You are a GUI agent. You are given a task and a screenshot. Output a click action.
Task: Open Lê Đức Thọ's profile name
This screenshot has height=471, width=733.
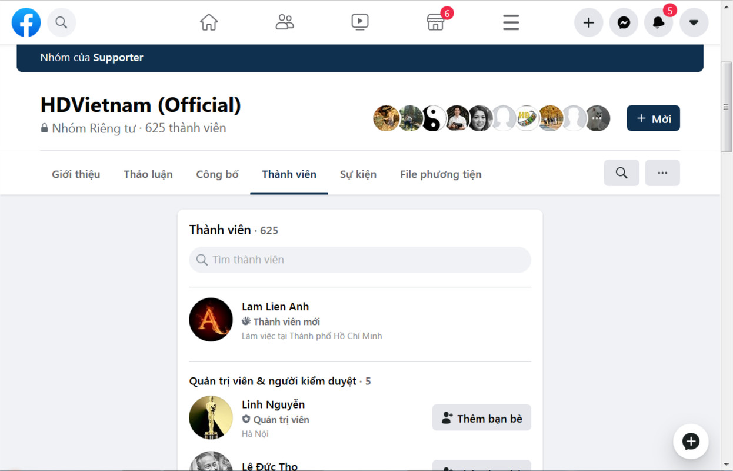pos(270,466)
